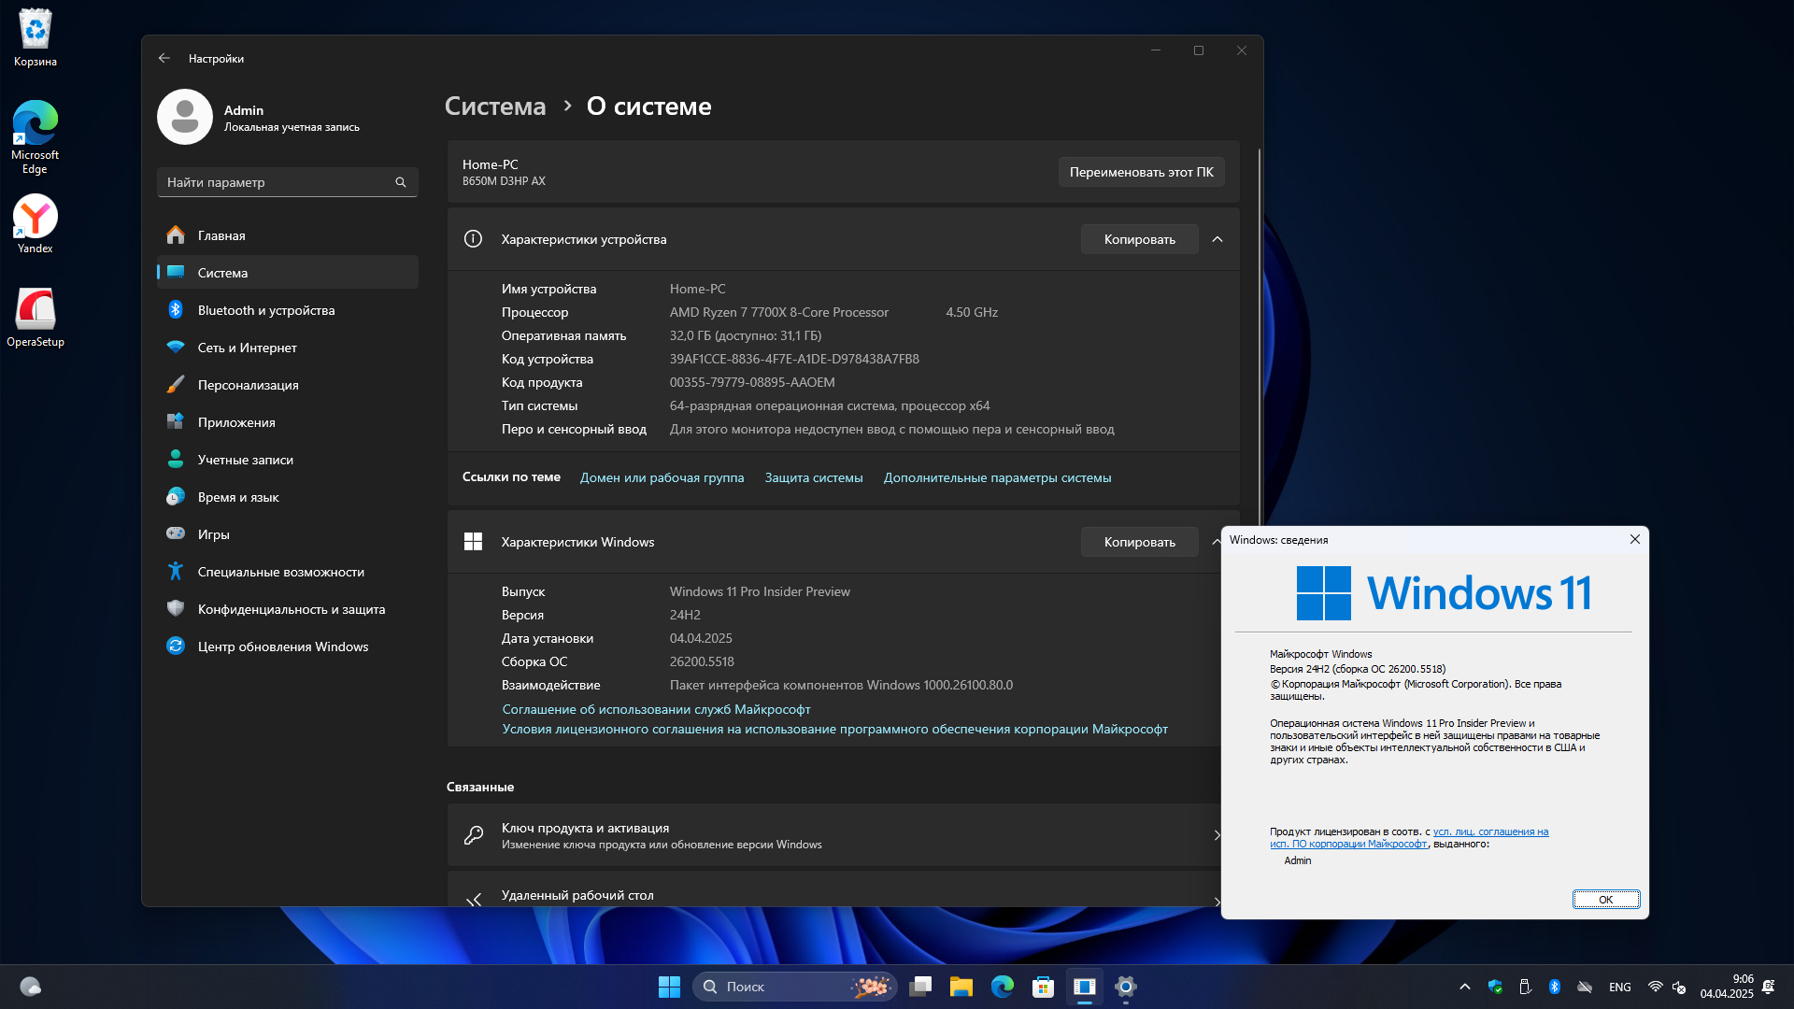Open File Explorer from taskbar
The height and width of the screenshot is (1009, 1794).
pyautogui.click(x=961, y=987)
